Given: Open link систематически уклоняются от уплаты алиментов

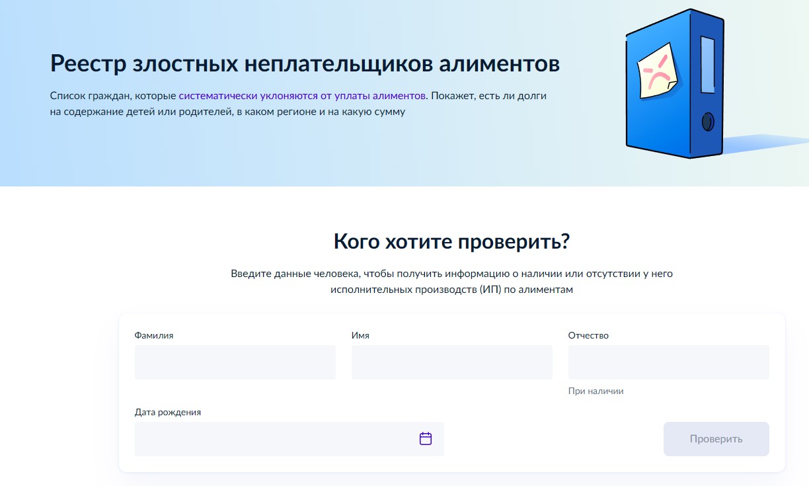Looking at the screenshot, I should pos(303,96).
